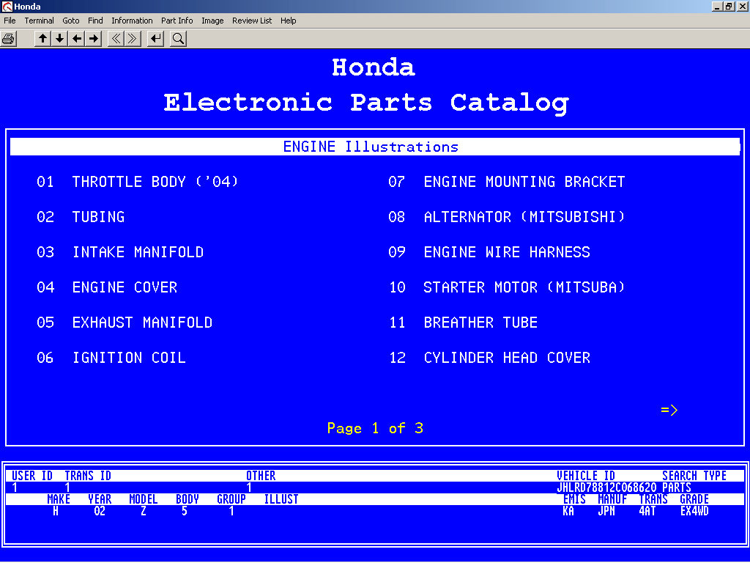Viewport: 750px width, 563px height.
Task: Click the VEHICLE ID label
Action: click(x=586, y=476)
